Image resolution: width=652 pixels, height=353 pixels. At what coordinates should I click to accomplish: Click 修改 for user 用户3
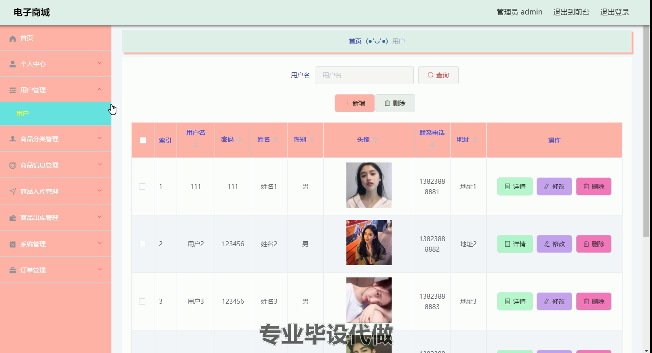point(554,301)
